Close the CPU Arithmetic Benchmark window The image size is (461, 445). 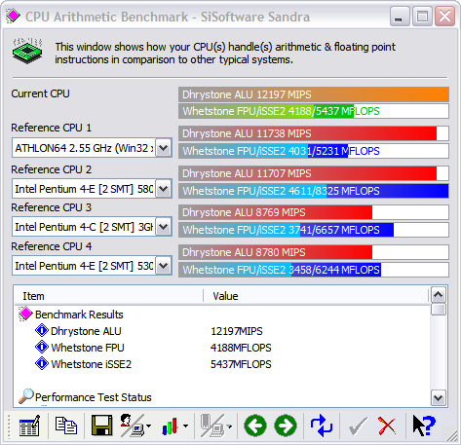click(444, 16)
